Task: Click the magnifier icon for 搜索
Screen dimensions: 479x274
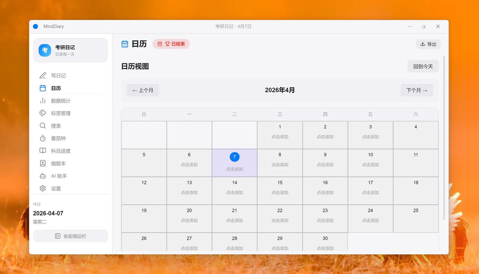Action: [43, 126]
